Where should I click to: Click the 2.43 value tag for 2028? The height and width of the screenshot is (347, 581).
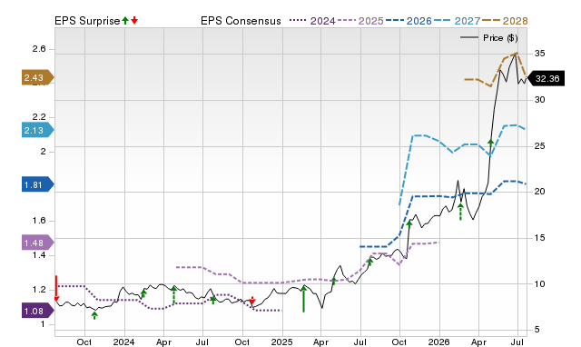38,77
